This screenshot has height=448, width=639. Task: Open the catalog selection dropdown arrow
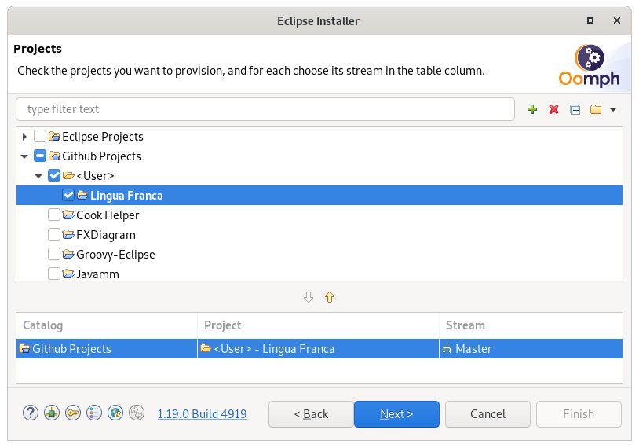pyautogui.click(x=613, y=109)
